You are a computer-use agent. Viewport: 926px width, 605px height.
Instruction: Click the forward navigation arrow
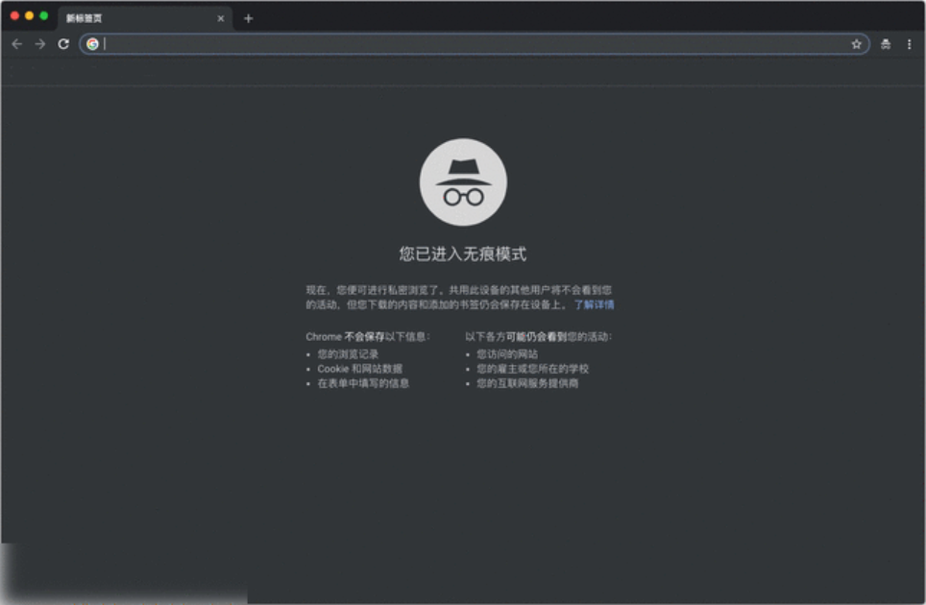pos(38,43)
